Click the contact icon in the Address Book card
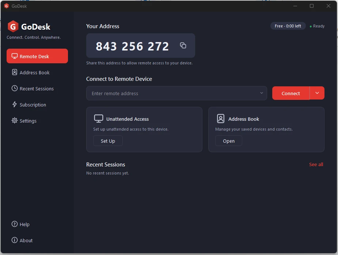This screenshot has height=255, width=338. click(x=220, y=119)
